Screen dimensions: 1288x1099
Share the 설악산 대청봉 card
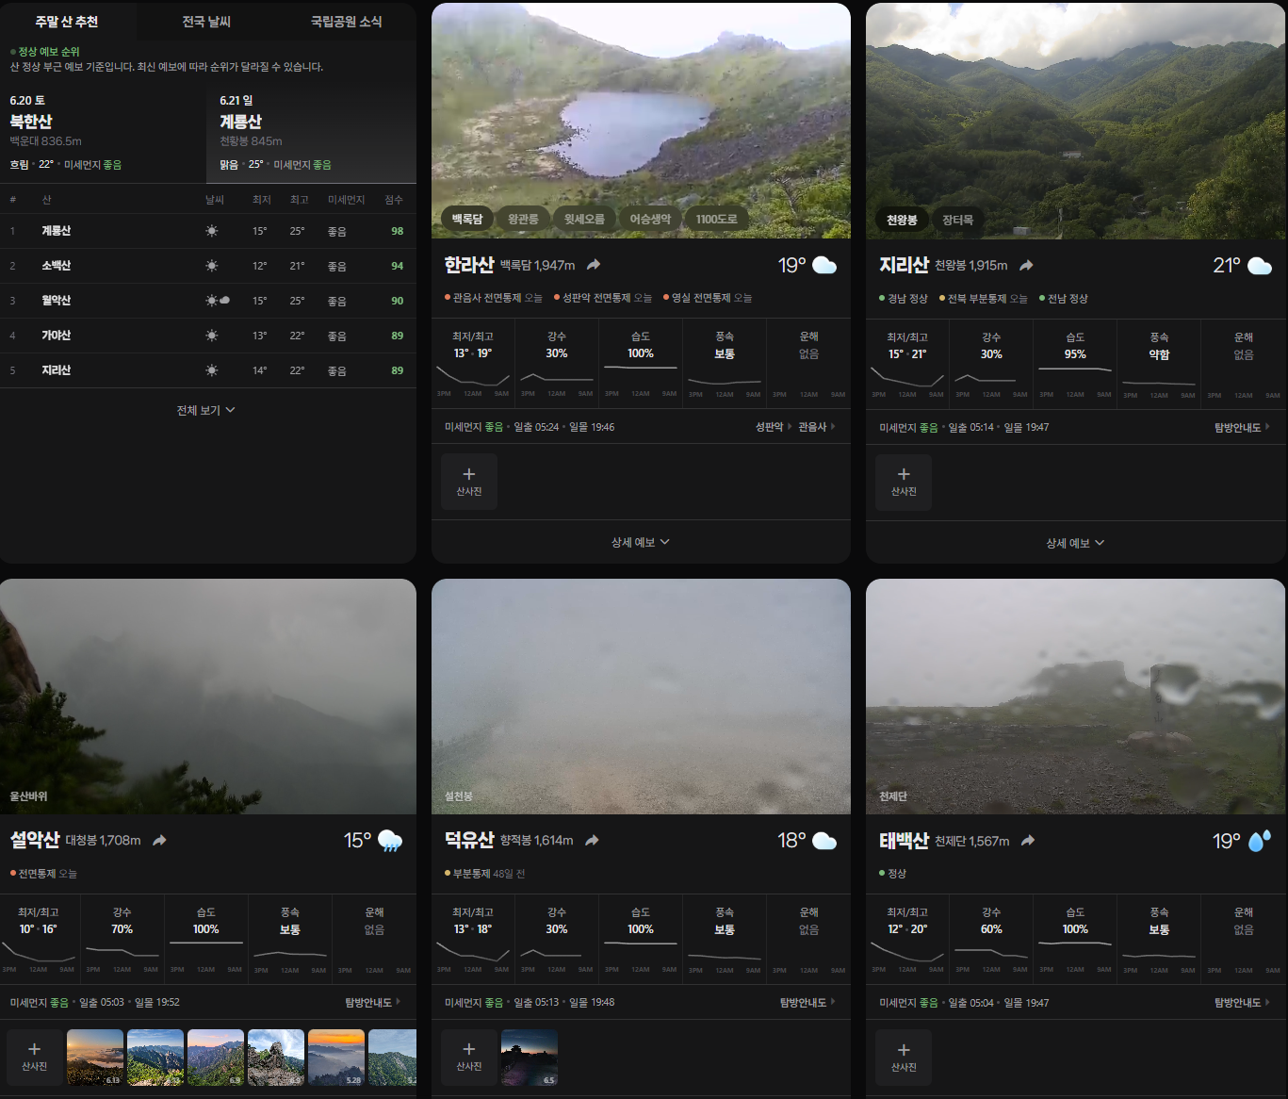tap(159, 840)
